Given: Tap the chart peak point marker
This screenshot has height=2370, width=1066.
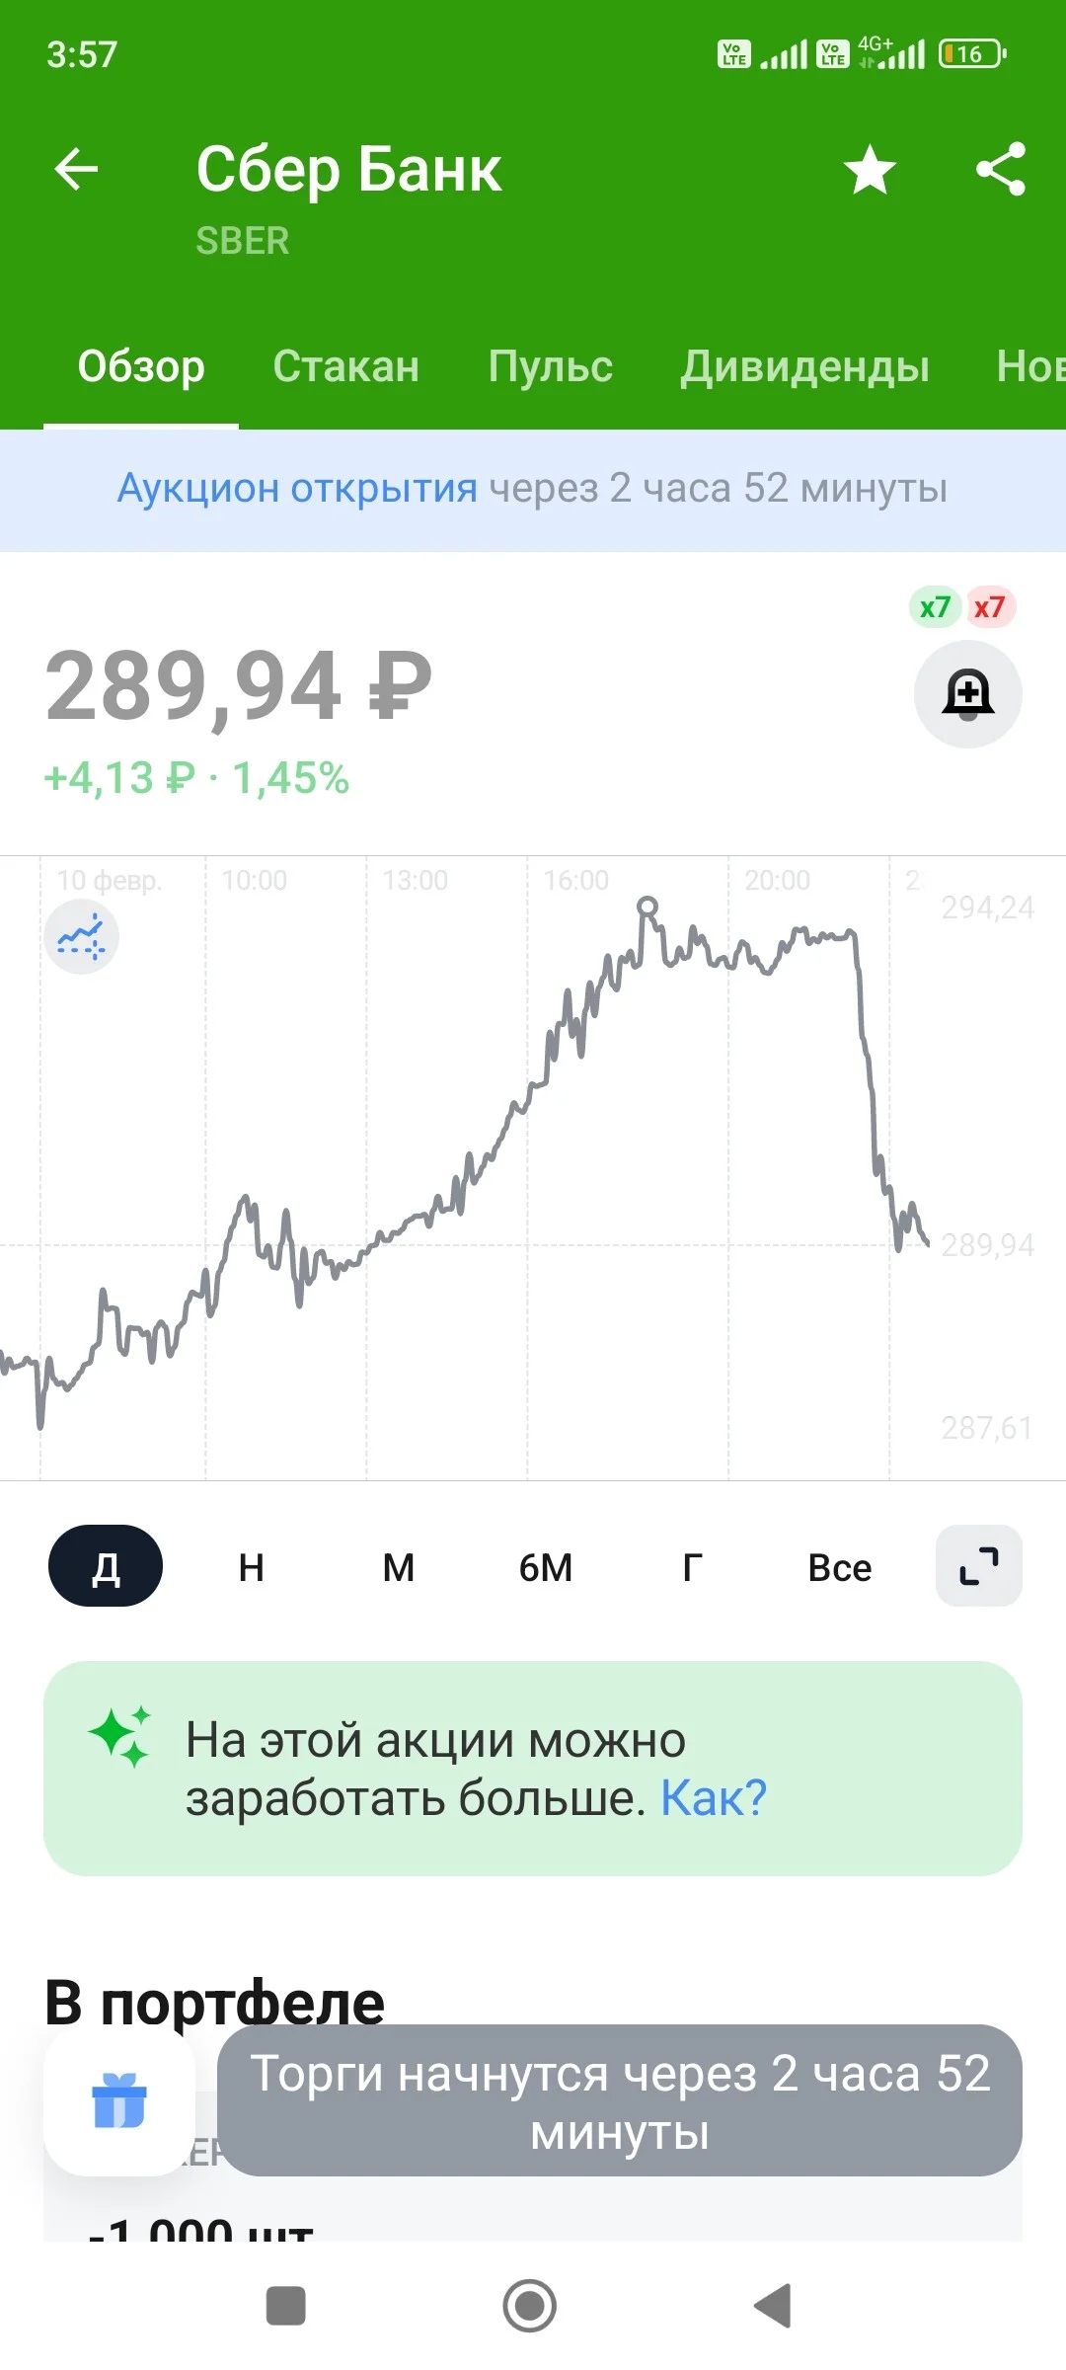Looking at the screenshot, I should click(647, 906).
